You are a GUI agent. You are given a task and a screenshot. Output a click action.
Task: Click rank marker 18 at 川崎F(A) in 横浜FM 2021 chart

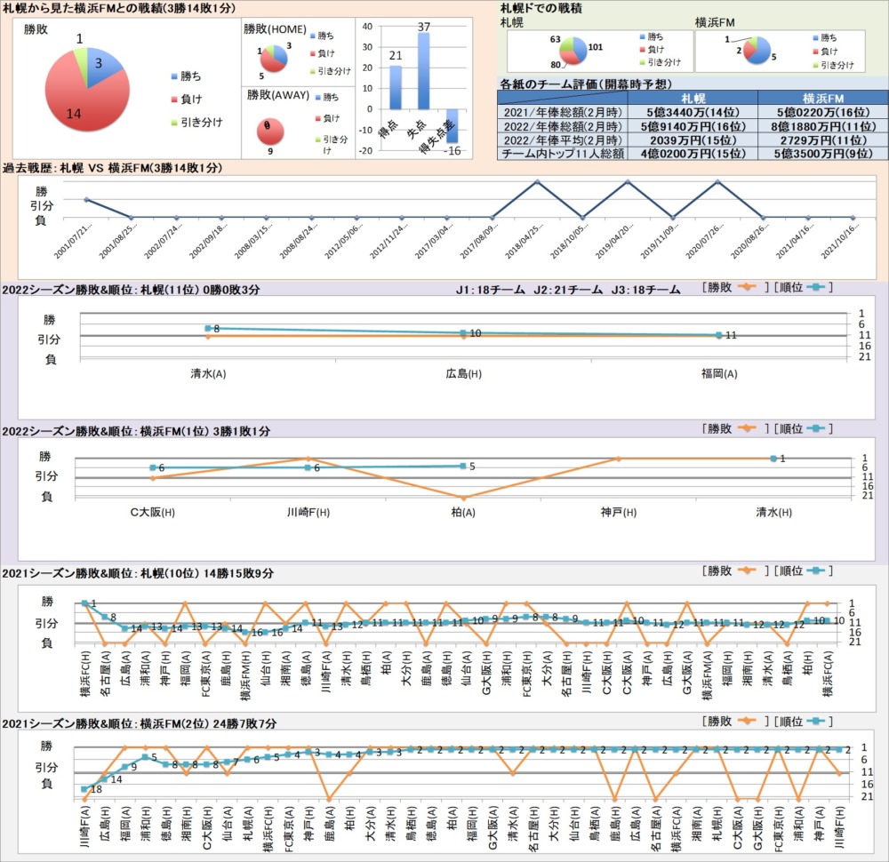click(85, 789)
